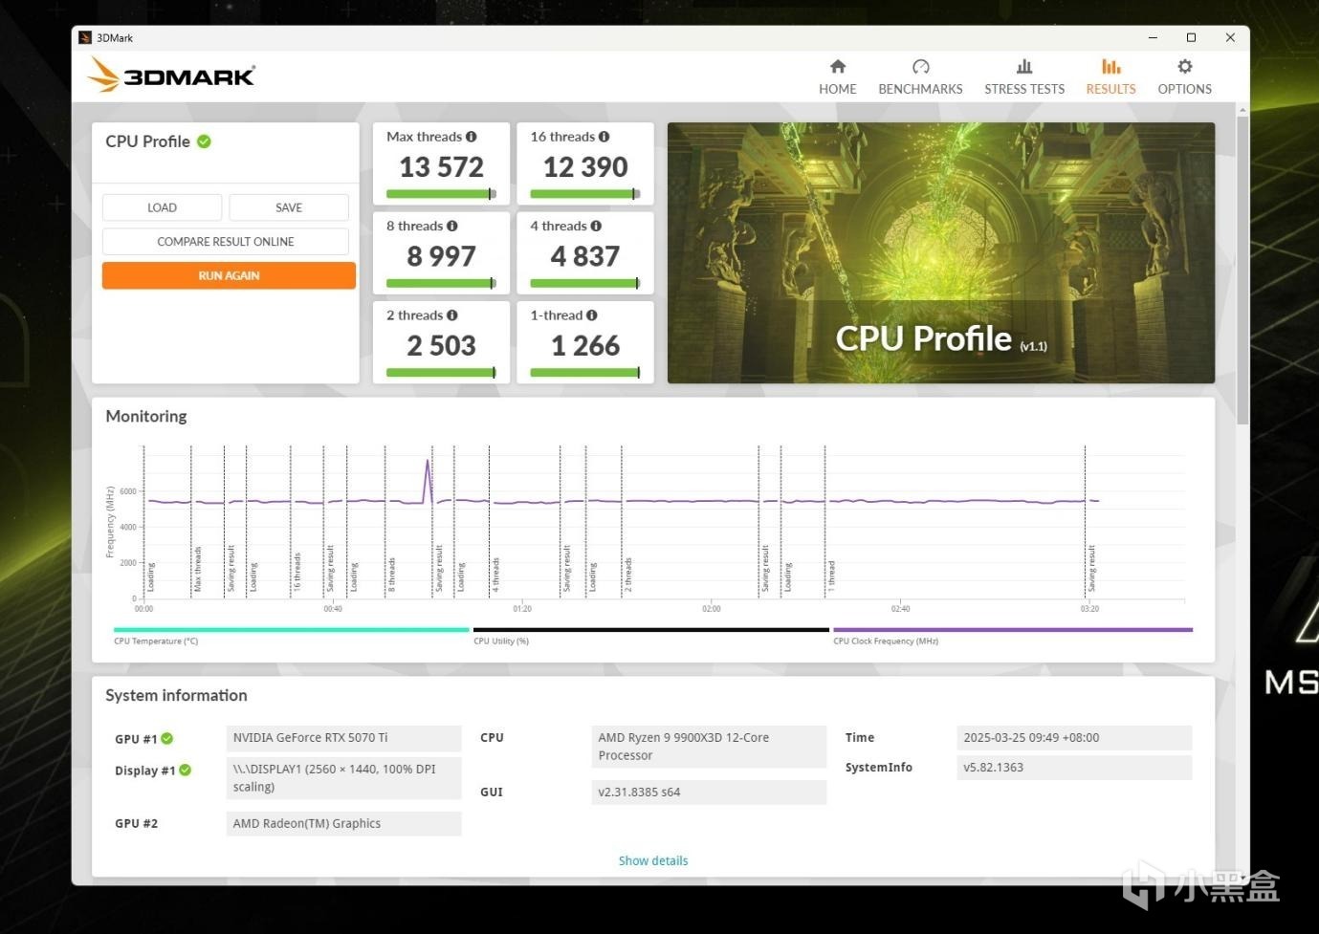
Task: Click the Max threads score 13 572
Action: coord(441,167)
